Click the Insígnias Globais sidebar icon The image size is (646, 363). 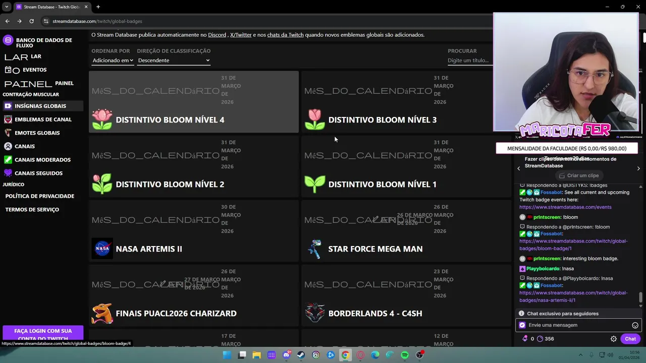point(8,106)
